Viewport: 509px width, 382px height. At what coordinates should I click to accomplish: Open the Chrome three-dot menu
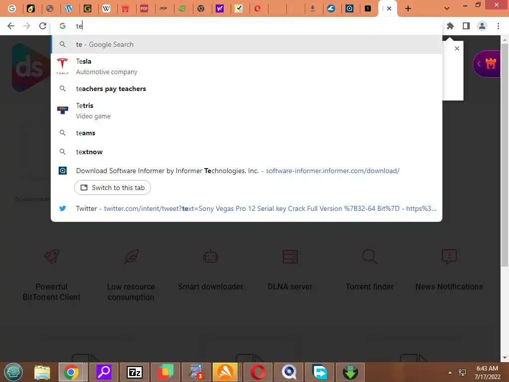coord(498,26)
